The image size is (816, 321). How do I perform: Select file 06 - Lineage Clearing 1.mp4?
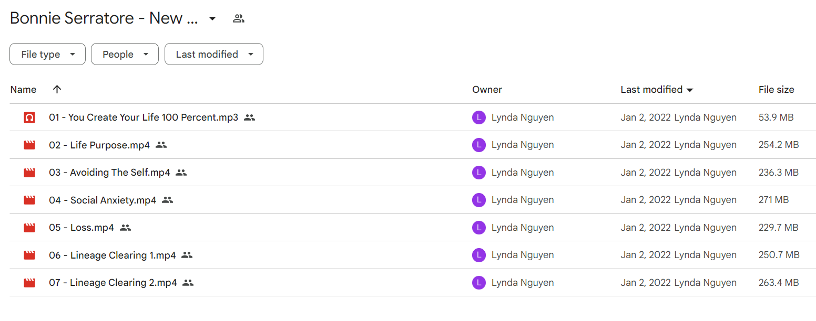tap(113, 255)
